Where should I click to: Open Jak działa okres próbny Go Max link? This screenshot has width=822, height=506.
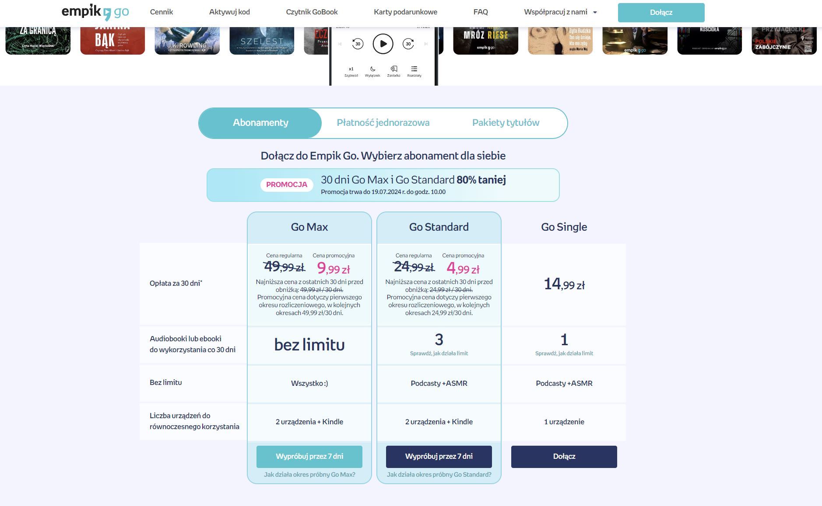(x=309, y=475)
